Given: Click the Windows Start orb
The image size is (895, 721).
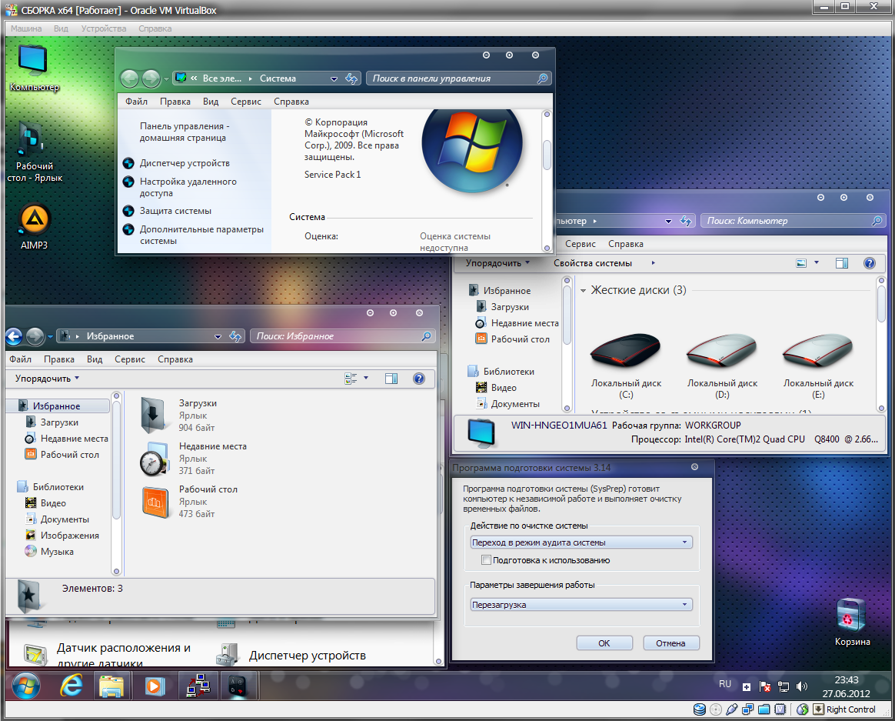Looking at the screenshot, I should click(25, 686).
